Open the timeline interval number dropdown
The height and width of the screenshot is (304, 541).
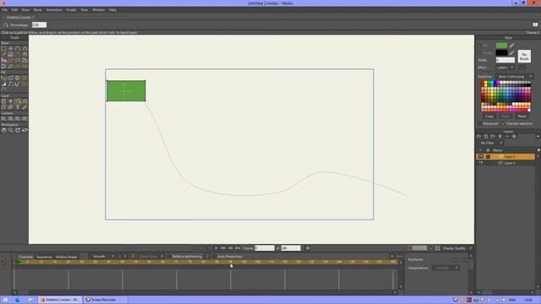122,257
